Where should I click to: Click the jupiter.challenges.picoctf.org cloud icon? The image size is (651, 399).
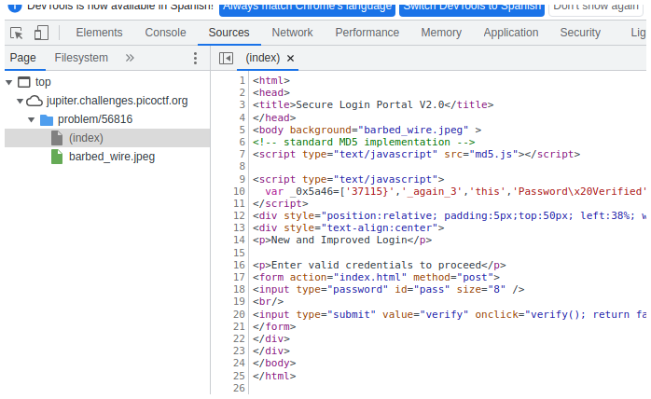pos(35,101)
